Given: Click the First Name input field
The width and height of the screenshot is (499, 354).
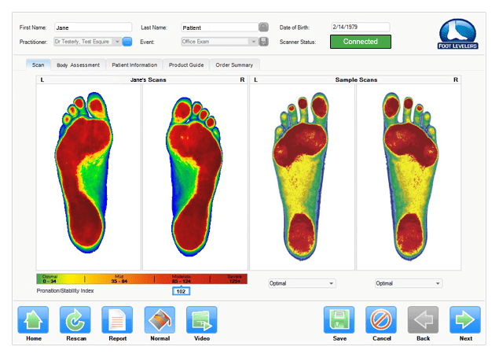Looking at the screenshot, I should (93, 27).
